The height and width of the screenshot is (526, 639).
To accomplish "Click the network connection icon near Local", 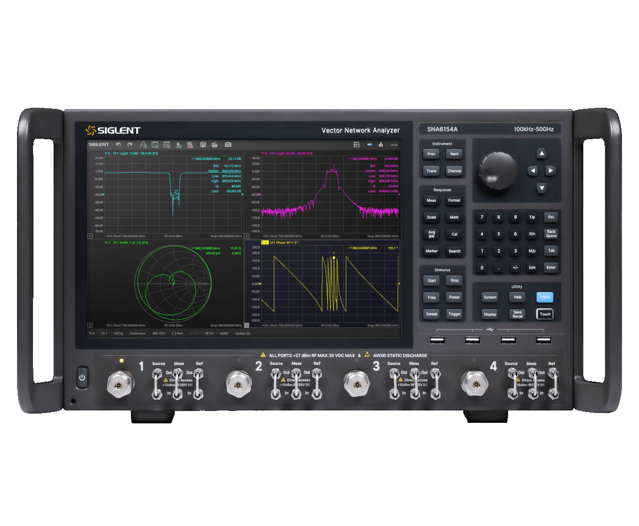I will click(381, 145).
